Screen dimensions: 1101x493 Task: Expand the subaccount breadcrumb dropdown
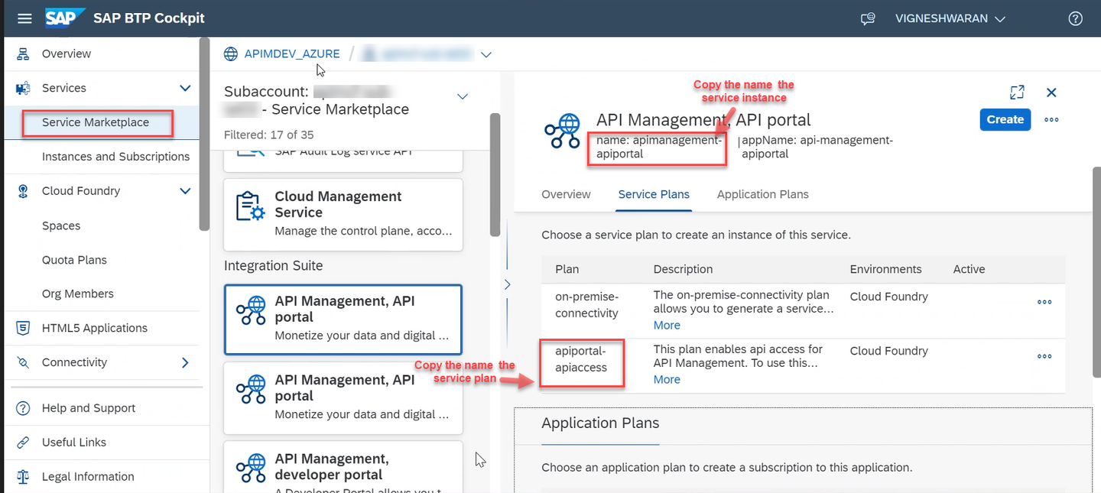click(486, 54)
